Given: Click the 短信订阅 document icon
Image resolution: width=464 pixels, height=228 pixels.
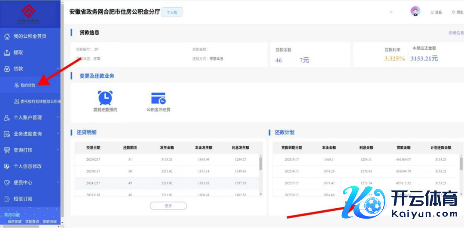Looking at the screenshot, I should [x=7, y=199].
